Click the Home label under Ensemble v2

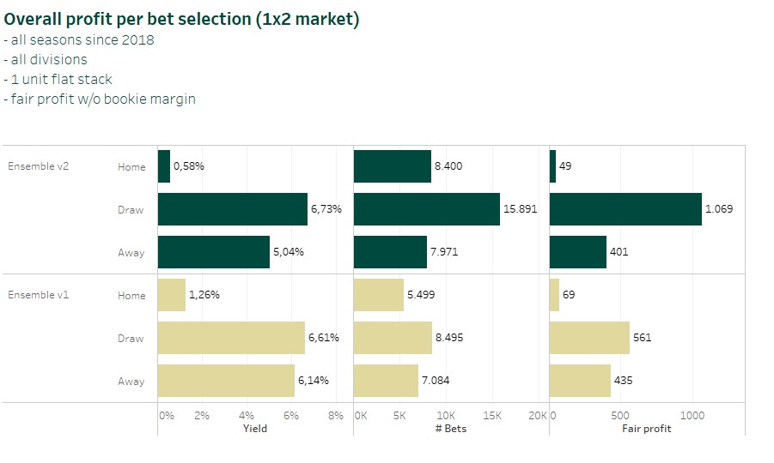pos(131,166)
